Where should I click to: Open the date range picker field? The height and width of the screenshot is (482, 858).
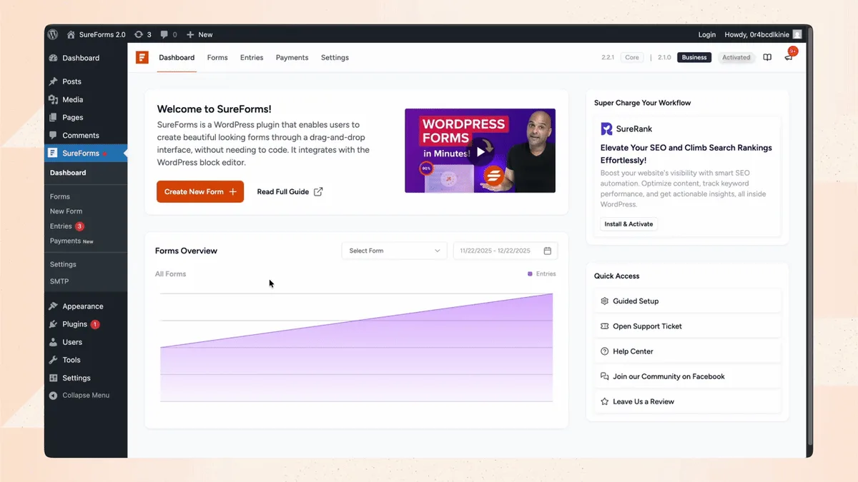(506, 251)
